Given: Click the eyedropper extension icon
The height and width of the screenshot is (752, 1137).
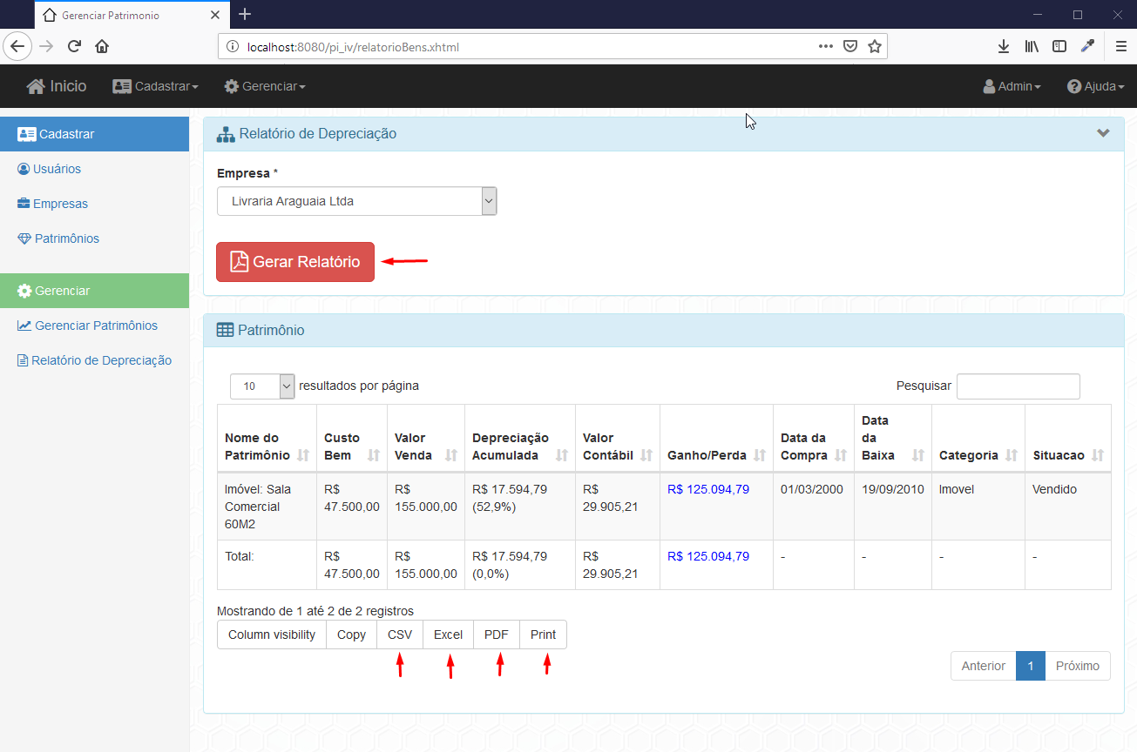Looking at the screenshot, I should 1087,47.
